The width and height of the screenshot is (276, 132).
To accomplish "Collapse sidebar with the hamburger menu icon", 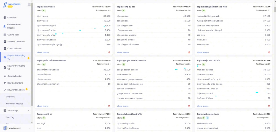I will pos(29,4).
